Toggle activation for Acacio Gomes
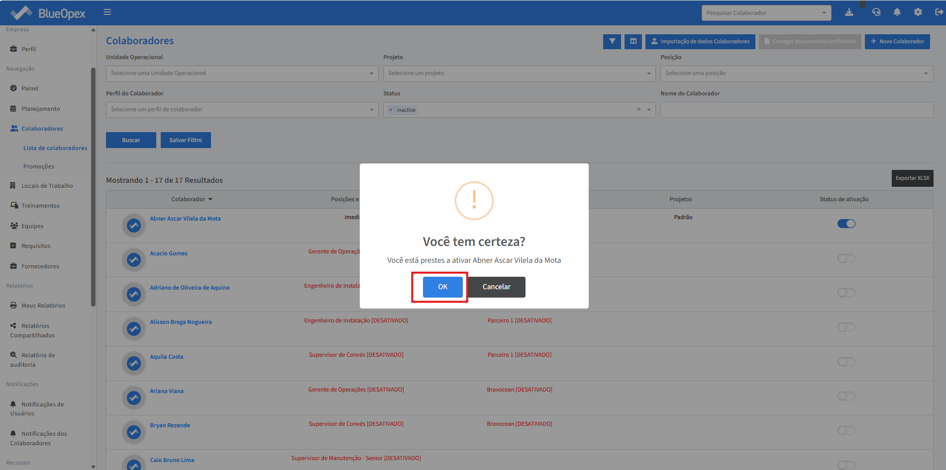 [846, 258]
